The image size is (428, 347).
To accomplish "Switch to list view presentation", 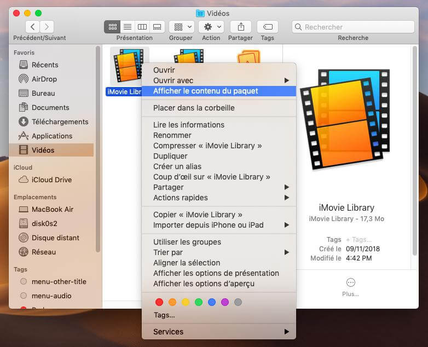I will 128,27.
